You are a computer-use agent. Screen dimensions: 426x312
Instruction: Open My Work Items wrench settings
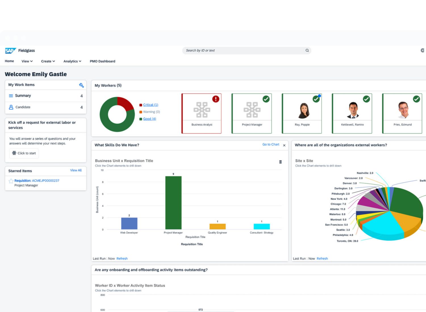pos(81,85)
